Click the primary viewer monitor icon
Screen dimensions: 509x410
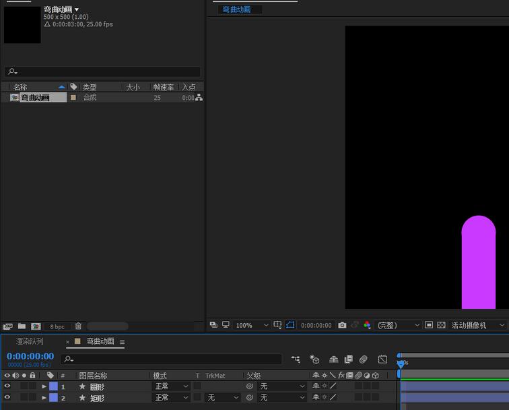226,325
